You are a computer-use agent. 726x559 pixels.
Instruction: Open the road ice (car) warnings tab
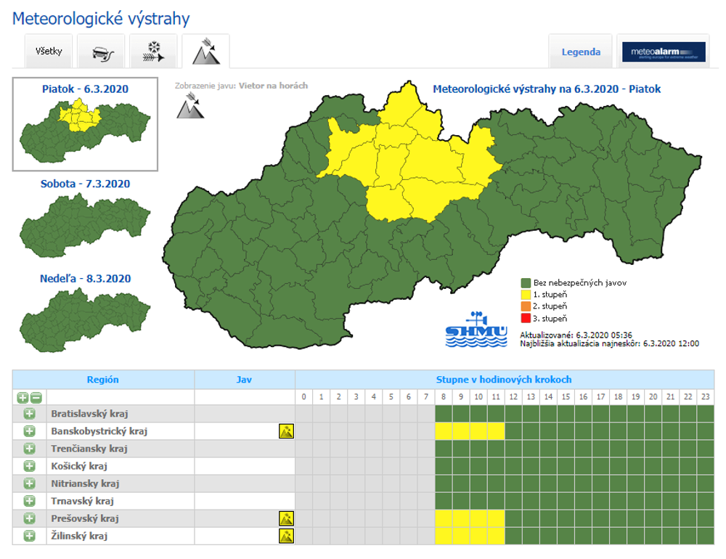101,52
